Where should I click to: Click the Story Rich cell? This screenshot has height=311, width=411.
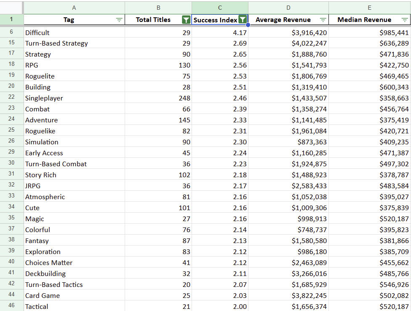point(74,175)
